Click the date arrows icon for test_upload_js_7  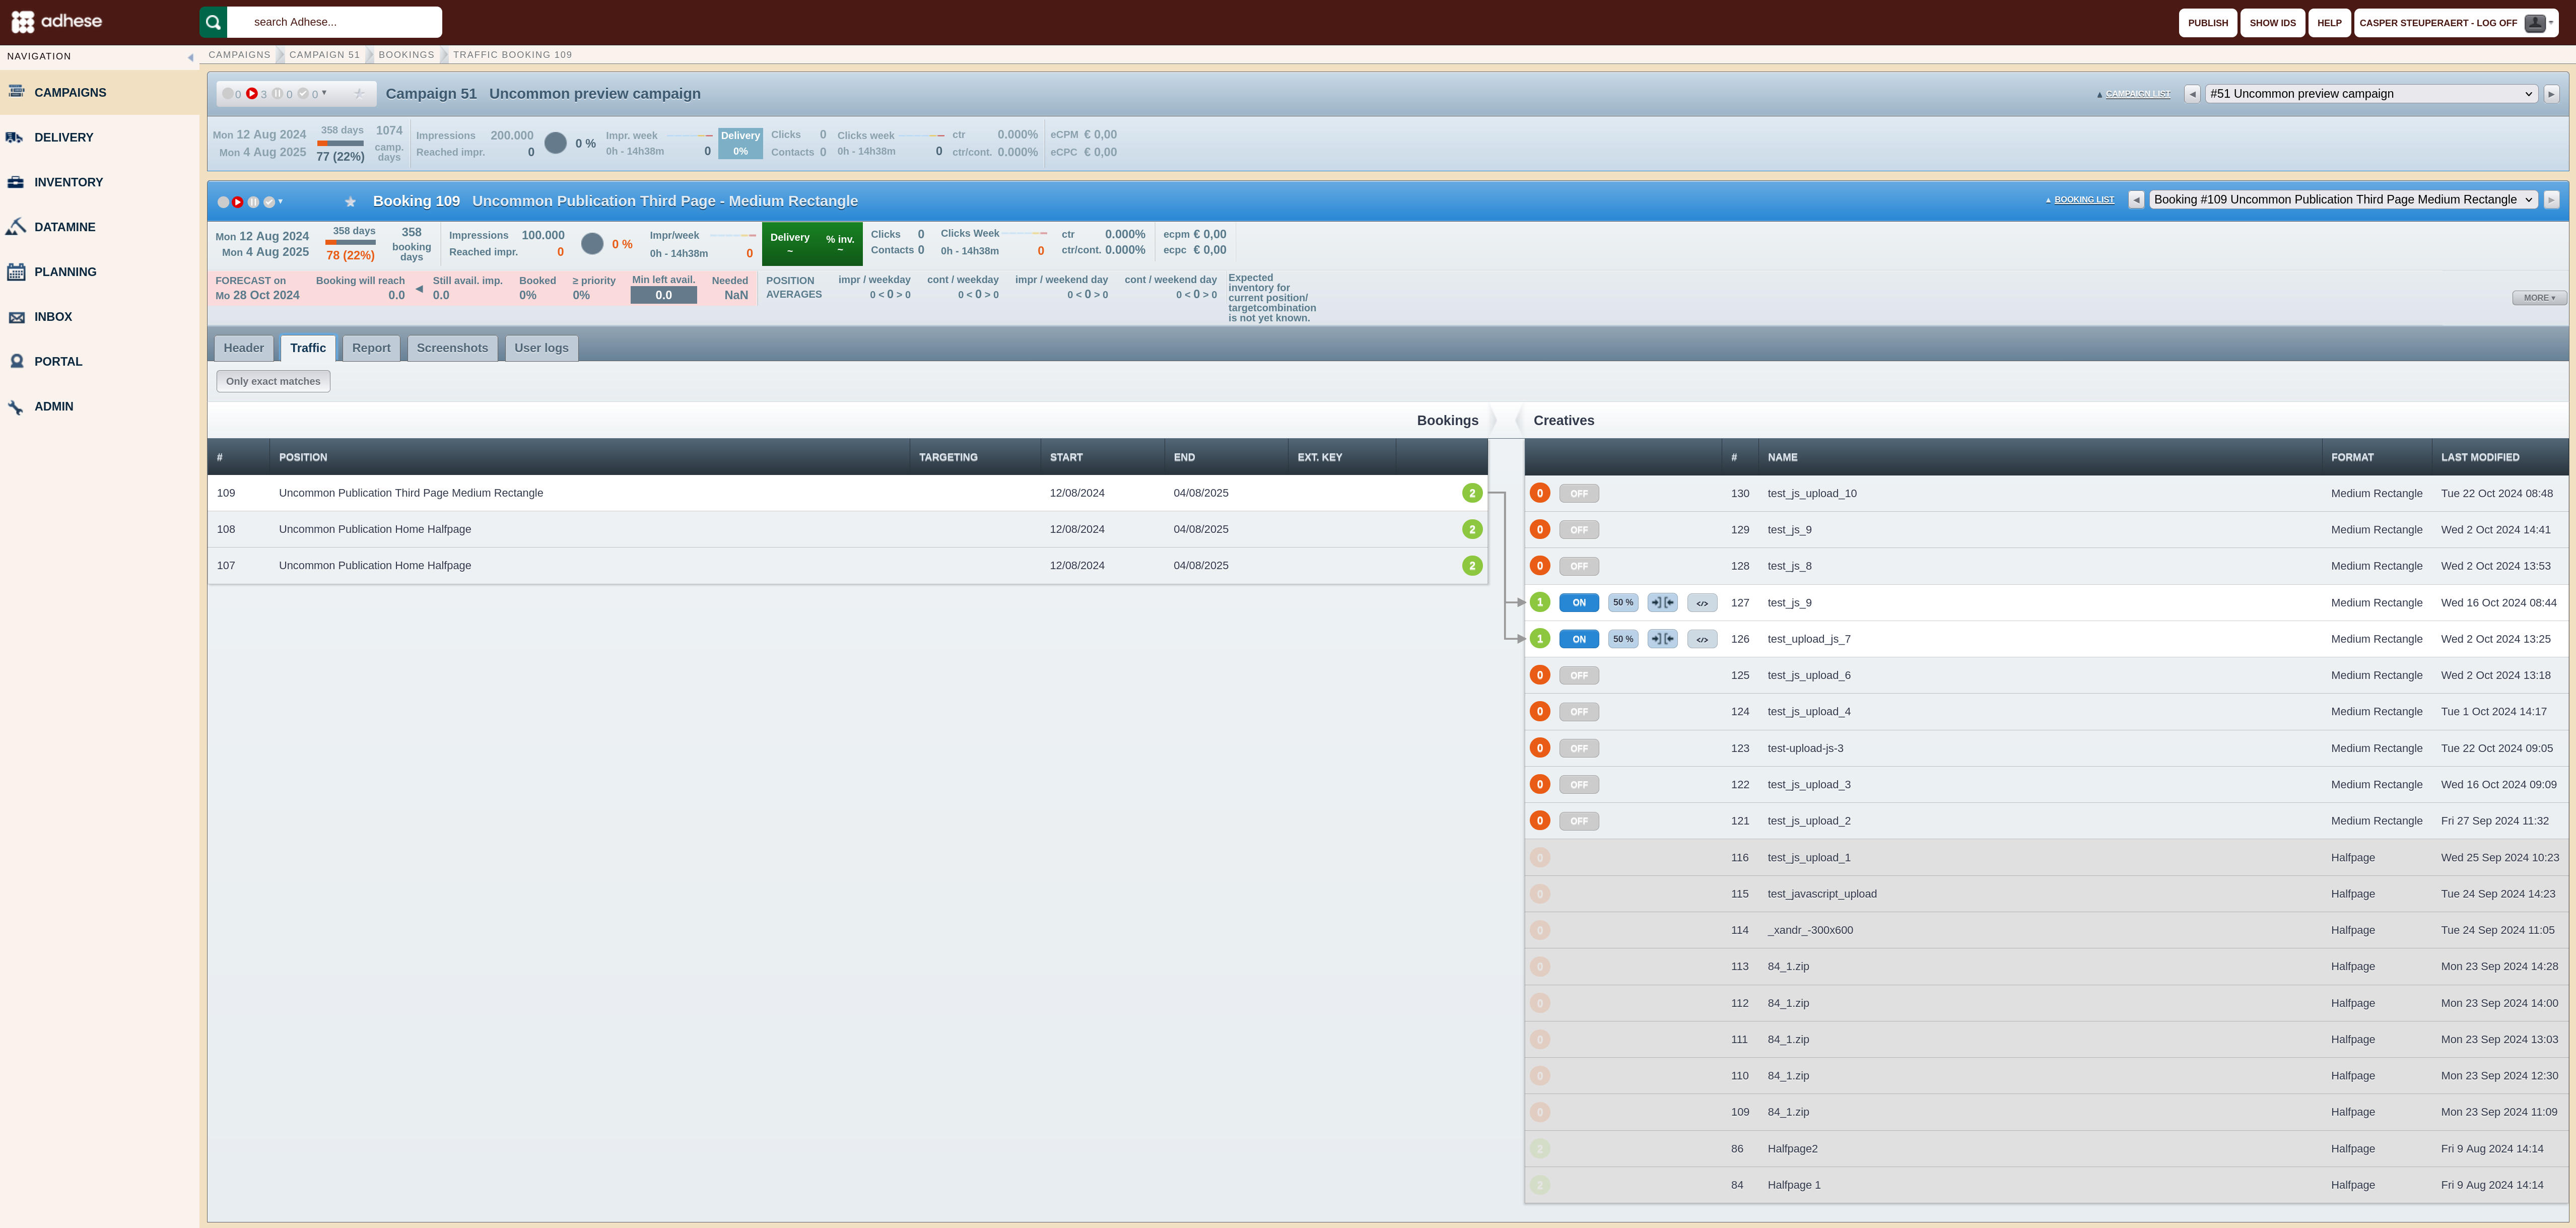pyautogui.click(x=1662, y=639)
